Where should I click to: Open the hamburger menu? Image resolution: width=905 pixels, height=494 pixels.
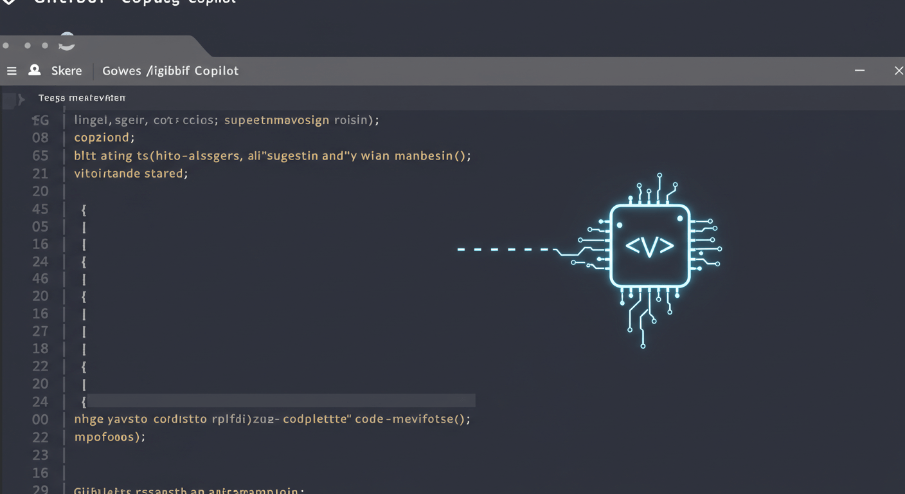click(x=12, y=71)
